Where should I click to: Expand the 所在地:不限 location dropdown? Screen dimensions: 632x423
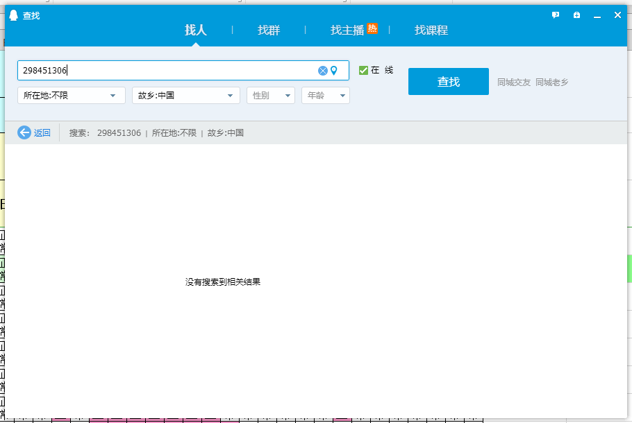[x=72, y=96]
